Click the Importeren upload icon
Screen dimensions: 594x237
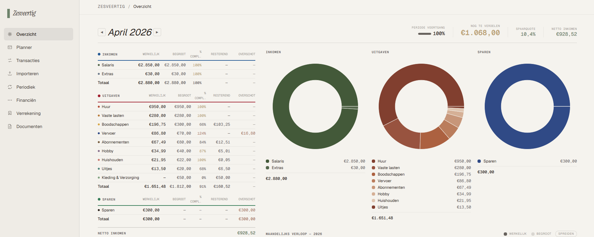[10, 74]
